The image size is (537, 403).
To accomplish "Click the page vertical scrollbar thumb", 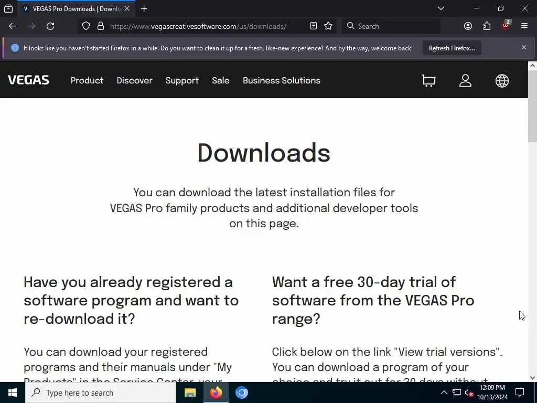I will pyautogui.click(x=532, y=106).
